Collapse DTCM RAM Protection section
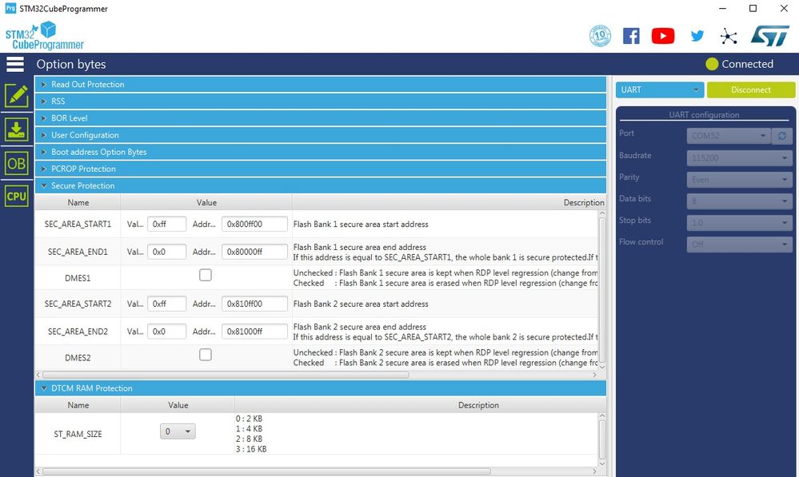Screen dimensions: 799x477 321,388
